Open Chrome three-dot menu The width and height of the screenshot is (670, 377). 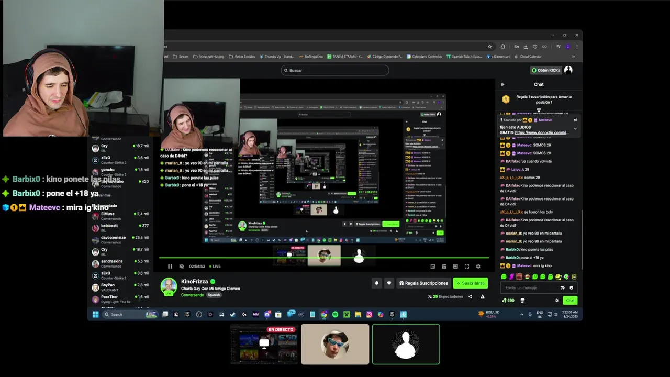pyautogui.click(x=577, y=46)
